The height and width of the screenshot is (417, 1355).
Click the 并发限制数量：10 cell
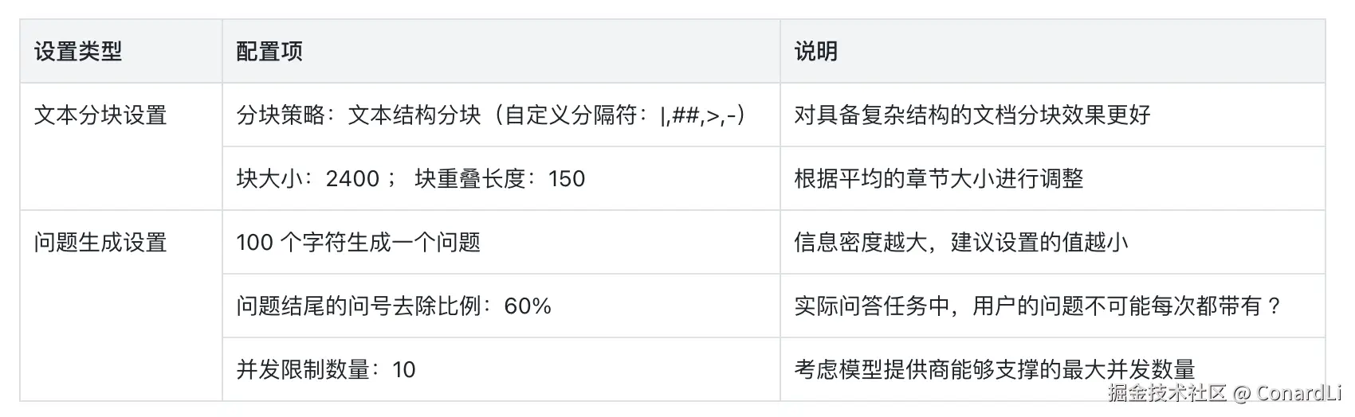pos(326,370)
